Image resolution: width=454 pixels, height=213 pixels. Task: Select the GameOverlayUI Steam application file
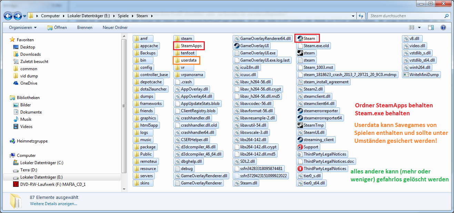click(x=251, y=45)
